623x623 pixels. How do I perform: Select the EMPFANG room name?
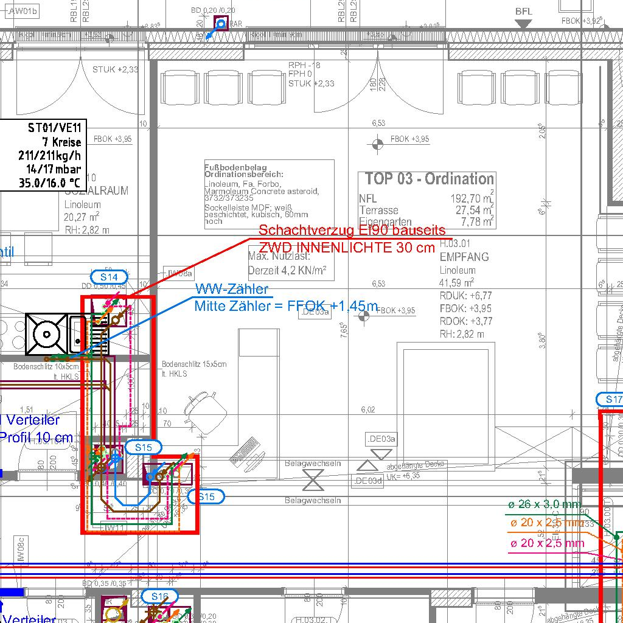464,257
